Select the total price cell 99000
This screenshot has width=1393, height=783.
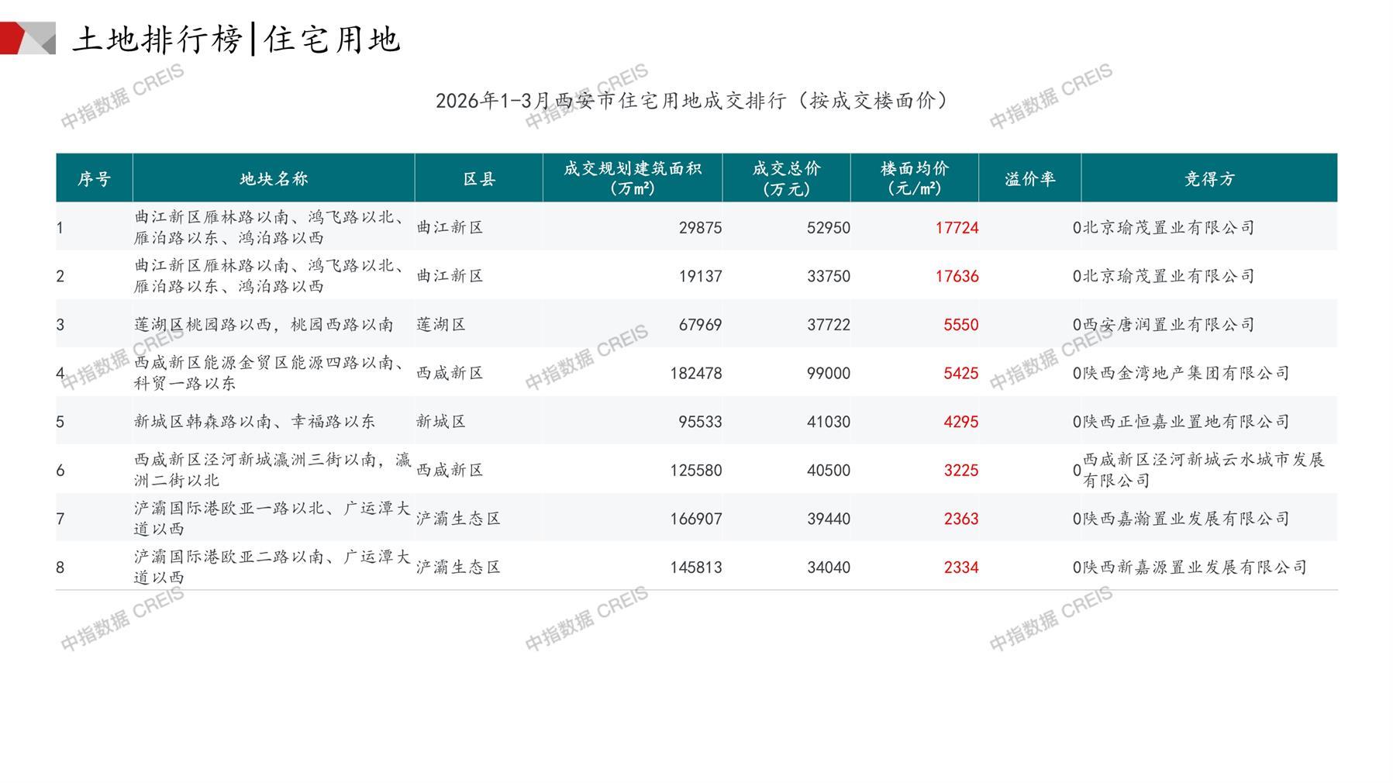[x=828, y=374]
